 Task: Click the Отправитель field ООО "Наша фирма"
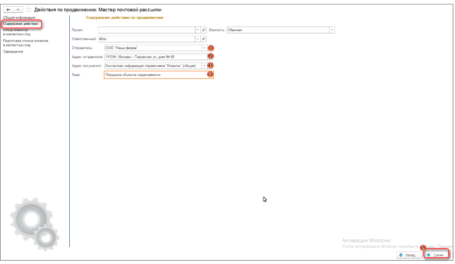pos(153,48)
